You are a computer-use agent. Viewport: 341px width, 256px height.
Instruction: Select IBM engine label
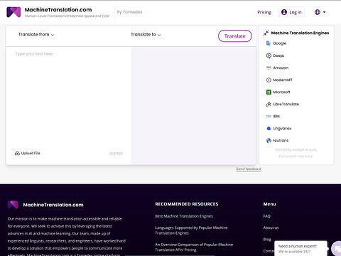[276, 117]
